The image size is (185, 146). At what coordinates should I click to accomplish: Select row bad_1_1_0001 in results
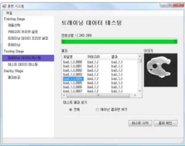point(73,66)
